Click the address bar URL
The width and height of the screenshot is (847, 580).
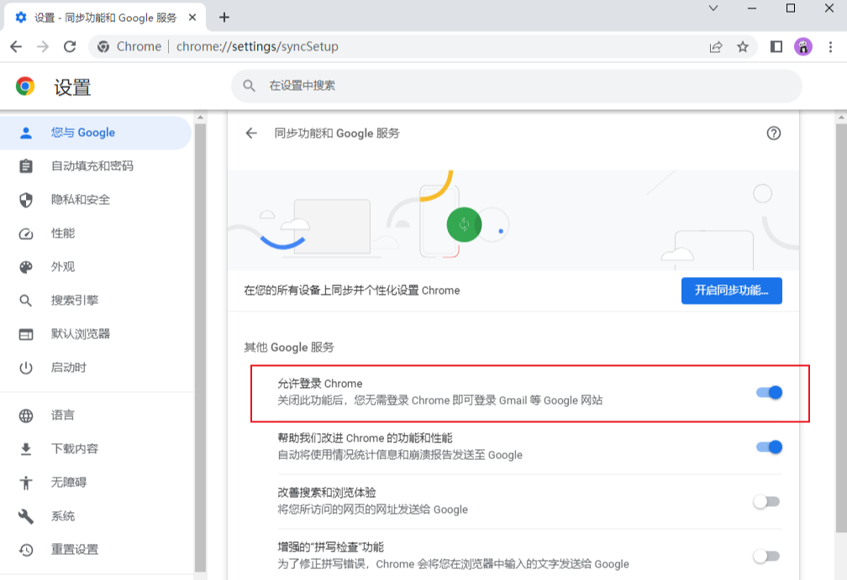pos(257,47)
